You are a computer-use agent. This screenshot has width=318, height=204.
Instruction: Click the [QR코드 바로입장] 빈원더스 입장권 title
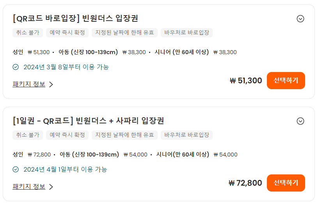(x=75, y=18)
